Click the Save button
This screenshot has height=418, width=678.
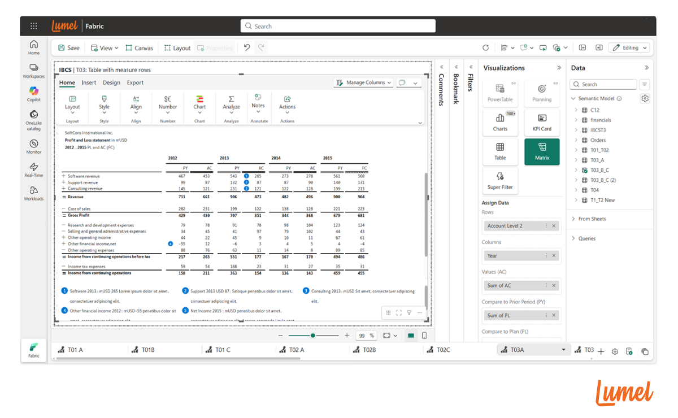click(68, 48)
